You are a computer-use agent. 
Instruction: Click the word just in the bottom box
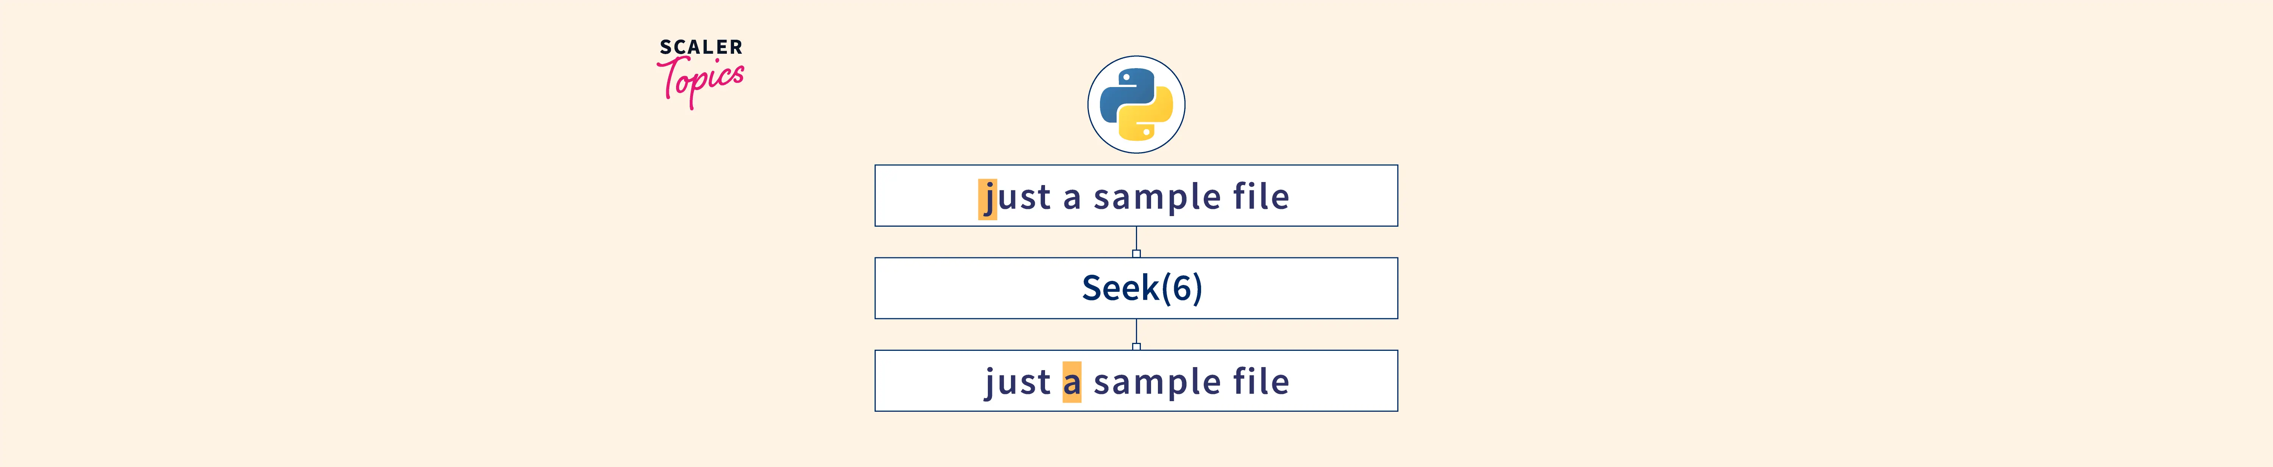tap(1017, 382)
